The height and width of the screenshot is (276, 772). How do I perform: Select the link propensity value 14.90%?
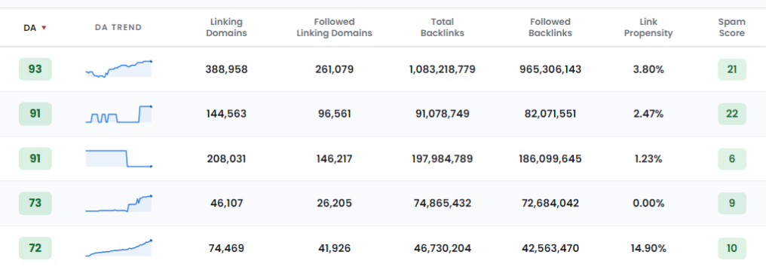pyautogui.click(x=648, y=248)
